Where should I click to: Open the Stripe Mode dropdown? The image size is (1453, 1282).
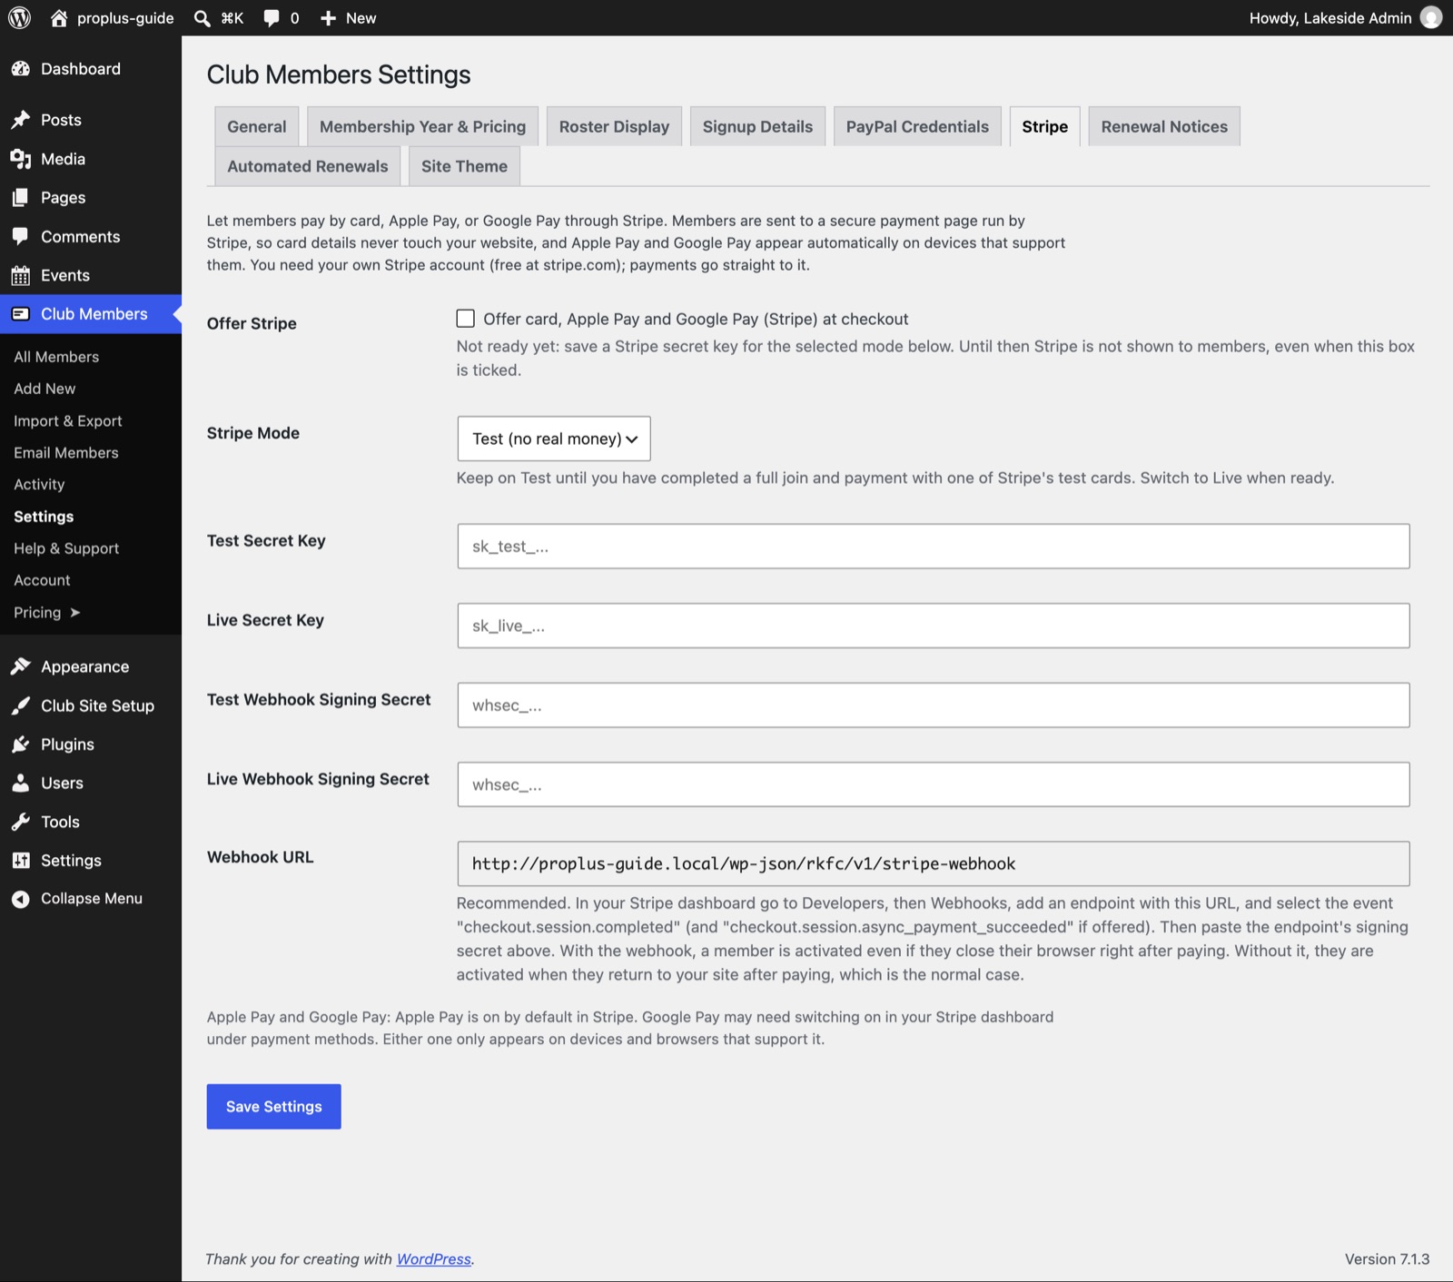(554, 439)
